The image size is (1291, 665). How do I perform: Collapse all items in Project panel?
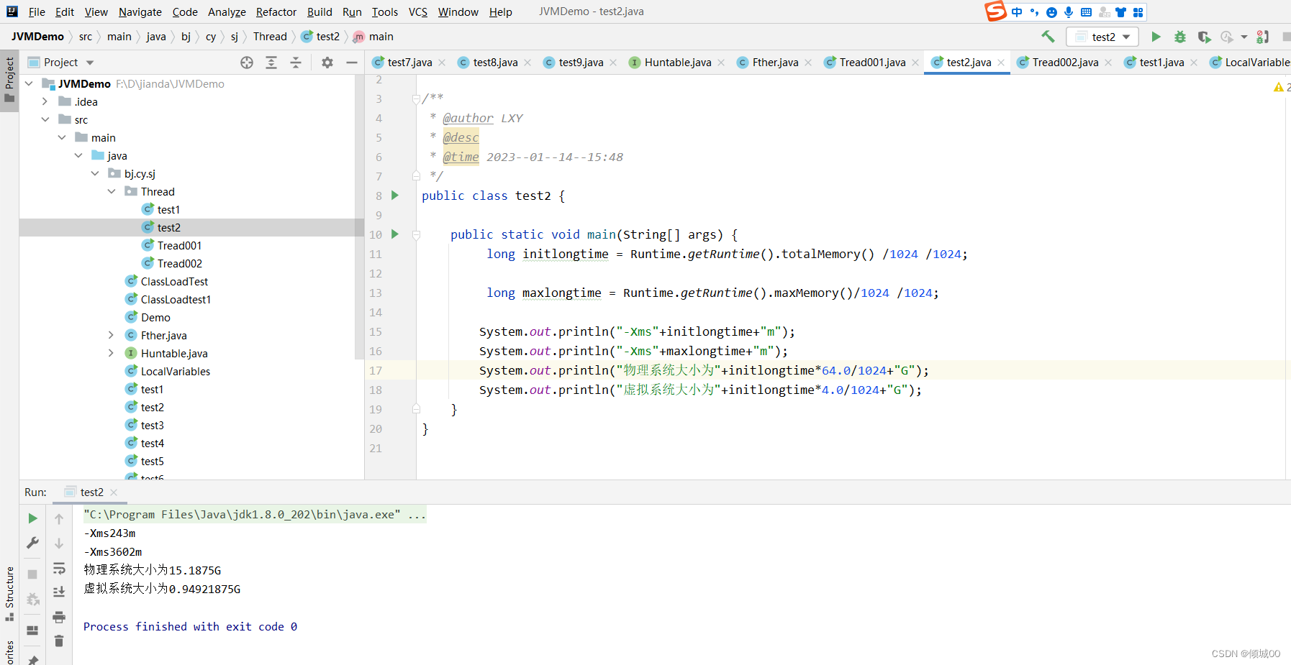coord(296,63)
